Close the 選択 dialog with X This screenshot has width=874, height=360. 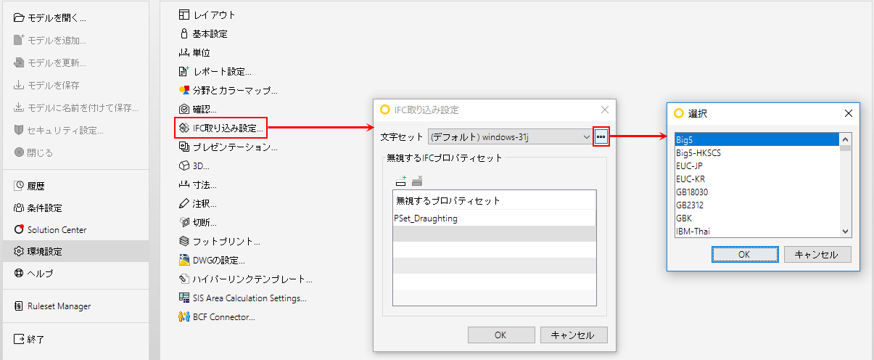point(849,113)
